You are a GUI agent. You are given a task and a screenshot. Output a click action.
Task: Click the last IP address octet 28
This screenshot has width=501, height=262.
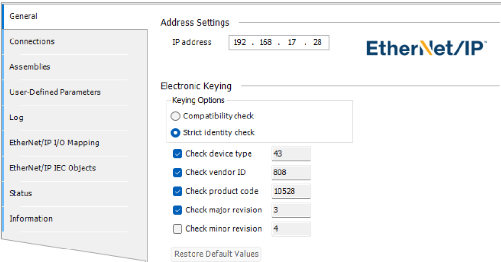point(317,42)
